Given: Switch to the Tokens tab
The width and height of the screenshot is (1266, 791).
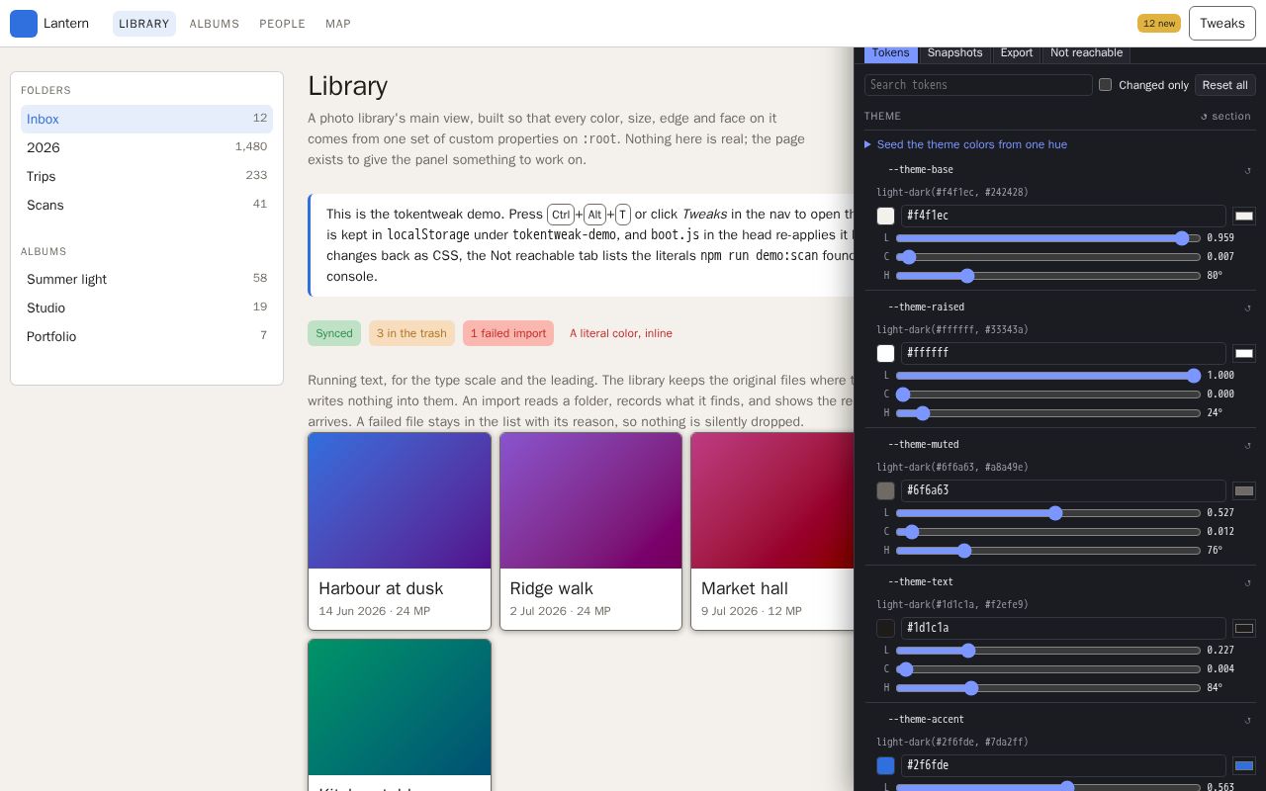Looking at the screenshot, I should click(x=890, y=53).
